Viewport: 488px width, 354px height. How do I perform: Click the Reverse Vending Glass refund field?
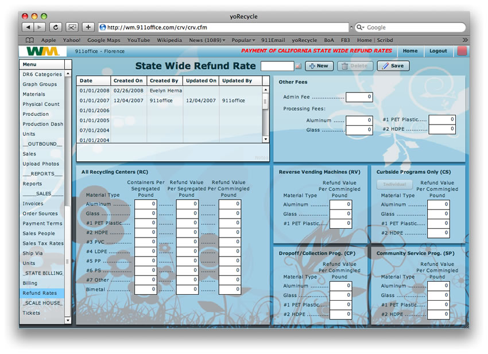341,214
